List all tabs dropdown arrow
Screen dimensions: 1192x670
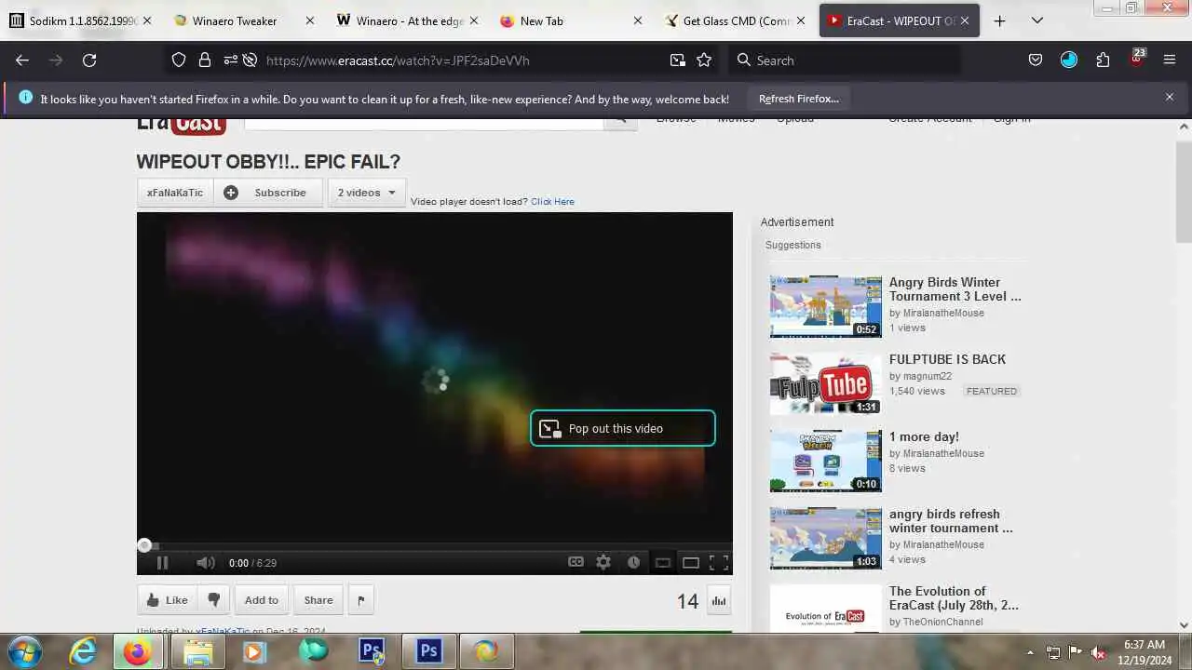pyautogui.click(x=1037, y=20)
